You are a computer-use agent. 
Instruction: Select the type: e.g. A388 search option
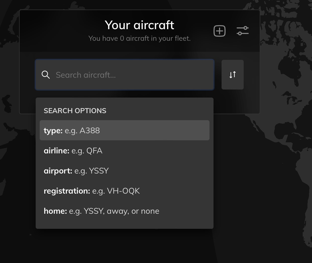[x=125, y=130]
